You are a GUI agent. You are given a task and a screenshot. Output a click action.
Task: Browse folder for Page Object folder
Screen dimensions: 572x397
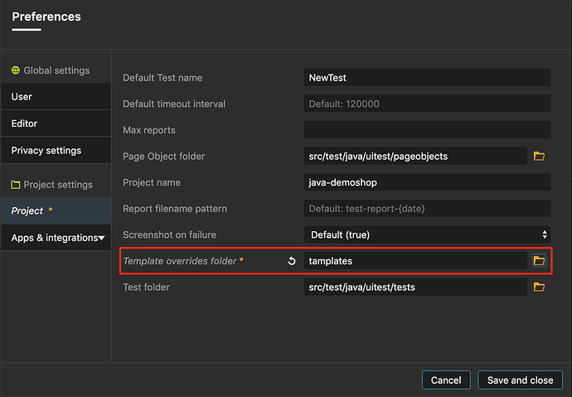click(x=539, y=156)
